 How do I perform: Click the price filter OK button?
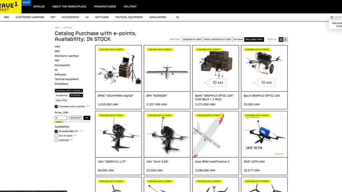[87, 118]
